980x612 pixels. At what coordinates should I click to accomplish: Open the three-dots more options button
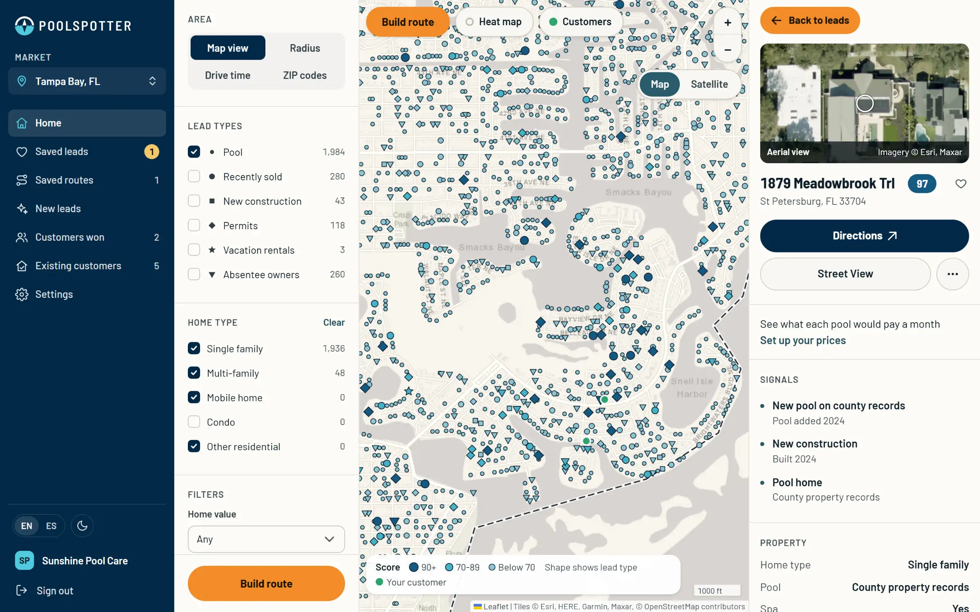(953, 274)
